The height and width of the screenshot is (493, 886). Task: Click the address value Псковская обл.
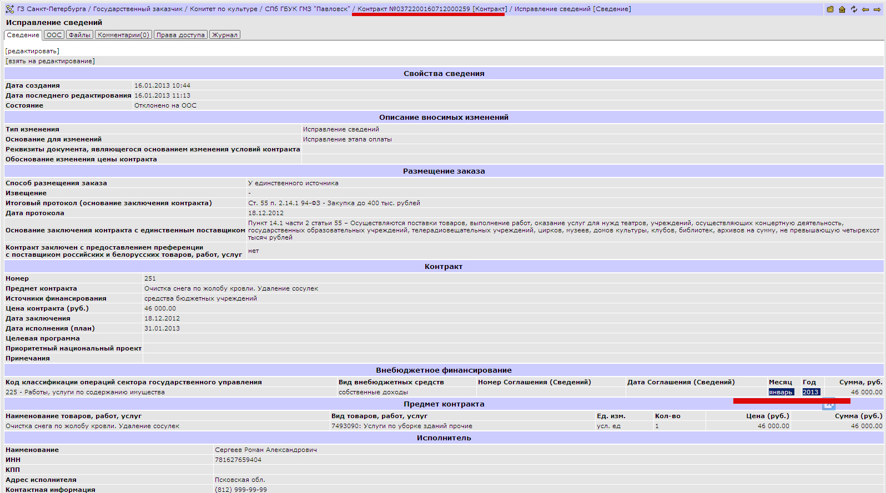[x=240, y=480]
